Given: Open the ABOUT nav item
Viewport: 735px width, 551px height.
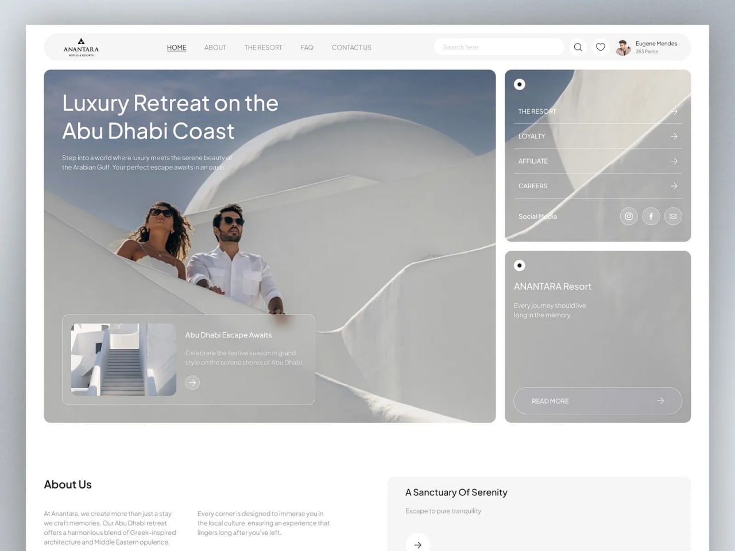Looking at the screenshot, I should (215, 48).
